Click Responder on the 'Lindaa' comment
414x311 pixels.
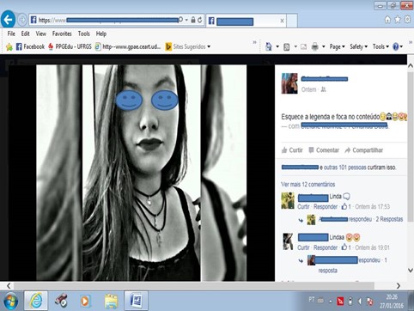click(326, 247)
